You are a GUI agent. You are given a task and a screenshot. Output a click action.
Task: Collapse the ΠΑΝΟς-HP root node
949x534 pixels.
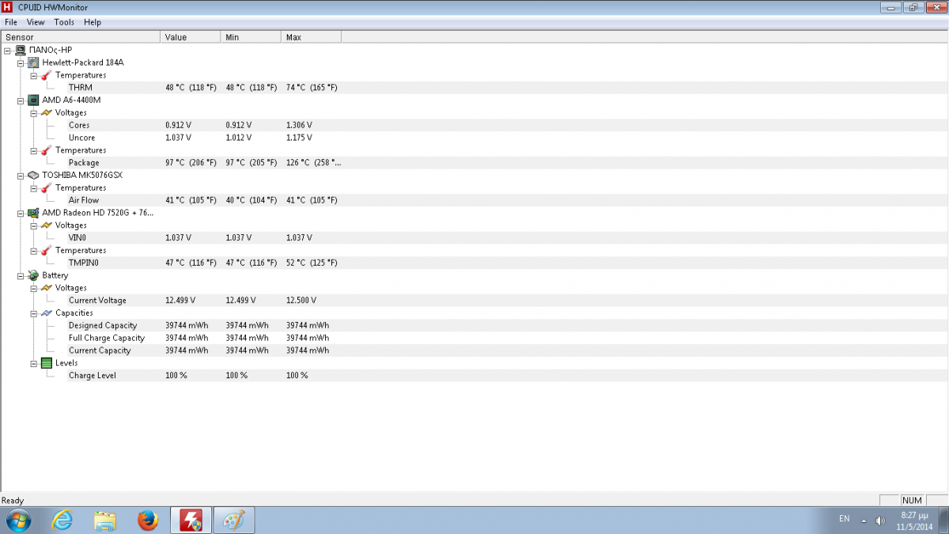[7, 50]
